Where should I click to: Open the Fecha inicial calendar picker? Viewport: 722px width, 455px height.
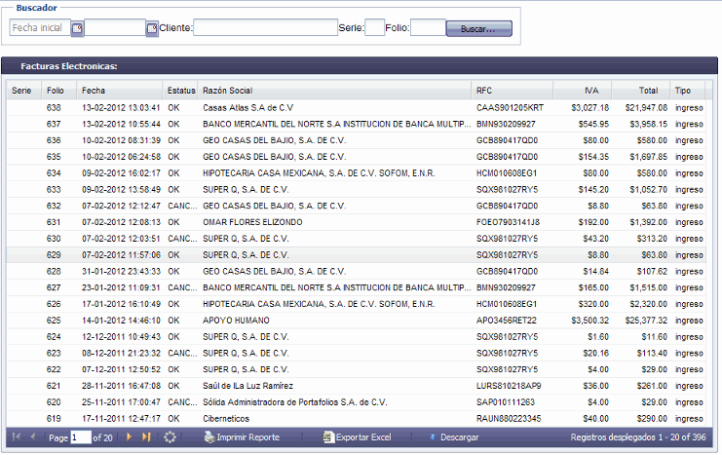77,28
